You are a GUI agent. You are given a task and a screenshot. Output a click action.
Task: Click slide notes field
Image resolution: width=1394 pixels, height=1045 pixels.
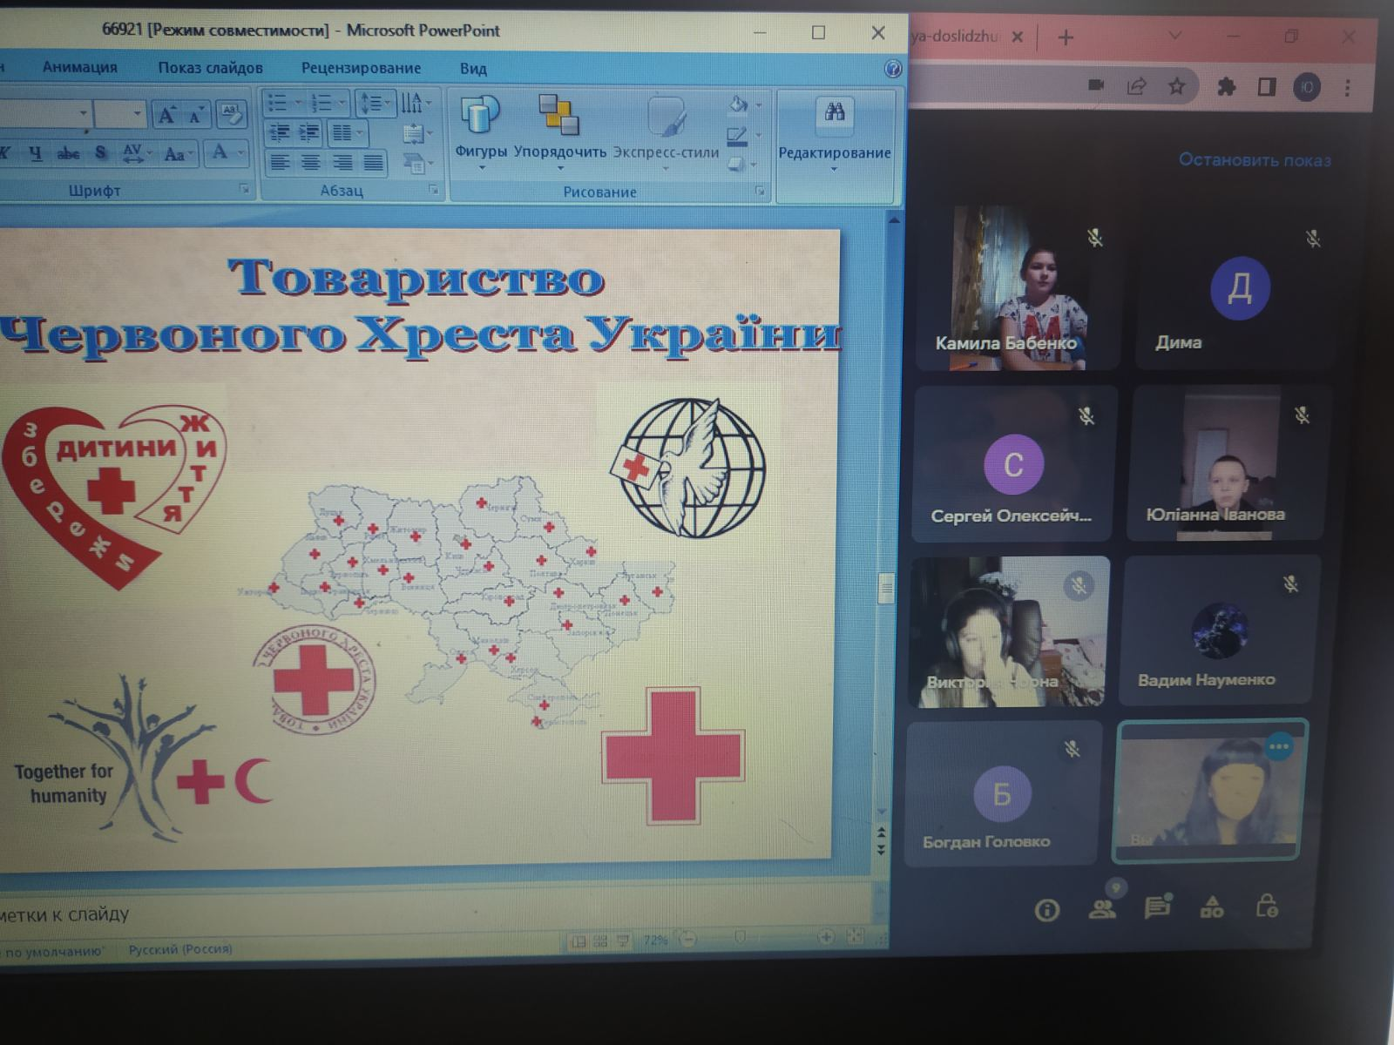pyautogui.click(x=436, y=914)
